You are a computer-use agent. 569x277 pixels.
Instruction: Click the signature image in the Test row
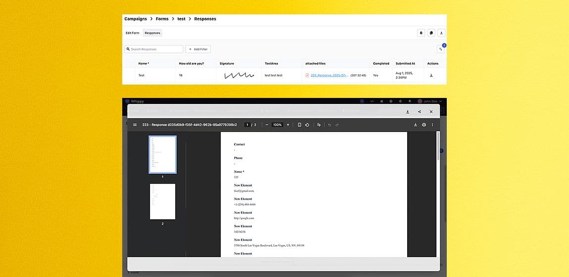(239, 75)
